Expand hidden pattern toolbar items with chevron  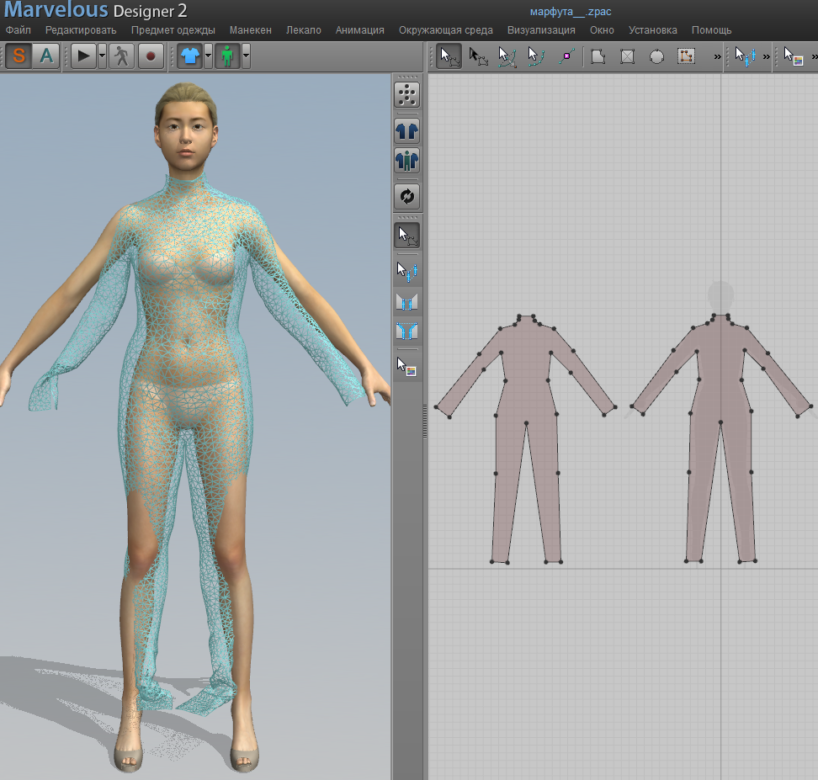pyautogui.click(x=718, y=56)
